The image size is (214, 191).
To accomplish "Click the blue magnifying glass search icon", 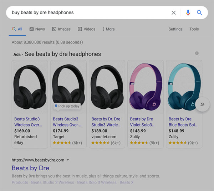I will [x=199, y=12].
